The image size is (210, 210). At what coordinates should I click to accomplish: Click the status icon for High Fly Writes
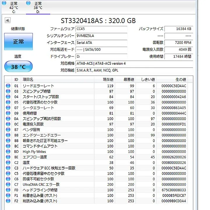[8, 152]
